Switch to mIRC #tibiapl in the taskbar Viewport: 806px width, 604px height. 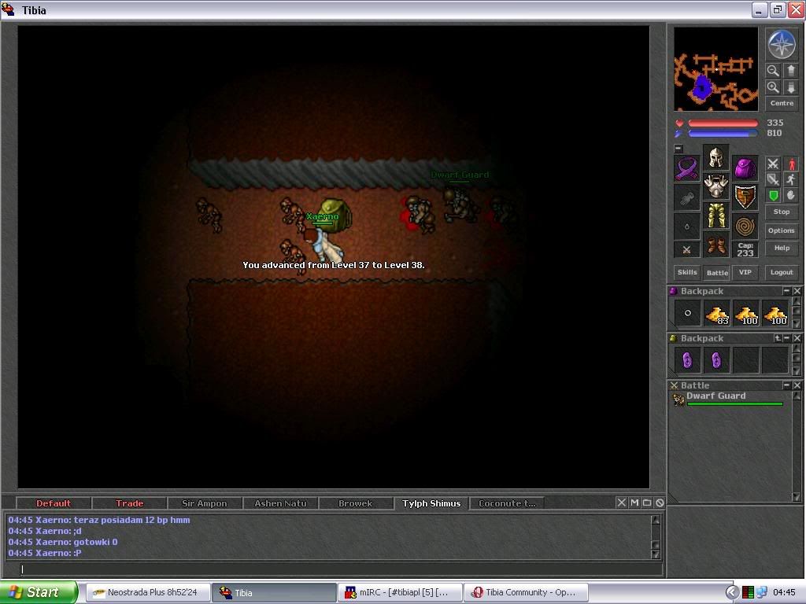click(x=399, y=593)
